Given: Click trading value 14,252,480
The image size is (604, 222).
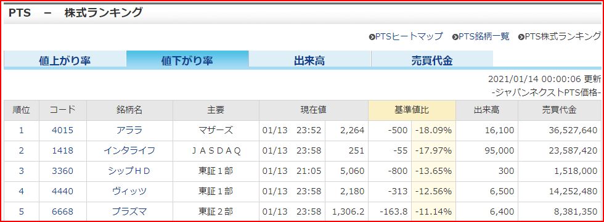Looking at the screenshot, I should click(x=573, y=192).
